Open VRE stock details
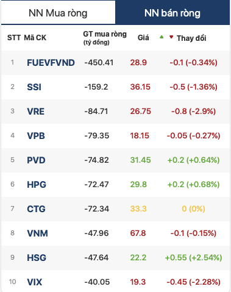 pyautogui.click(x=36, y=112)
